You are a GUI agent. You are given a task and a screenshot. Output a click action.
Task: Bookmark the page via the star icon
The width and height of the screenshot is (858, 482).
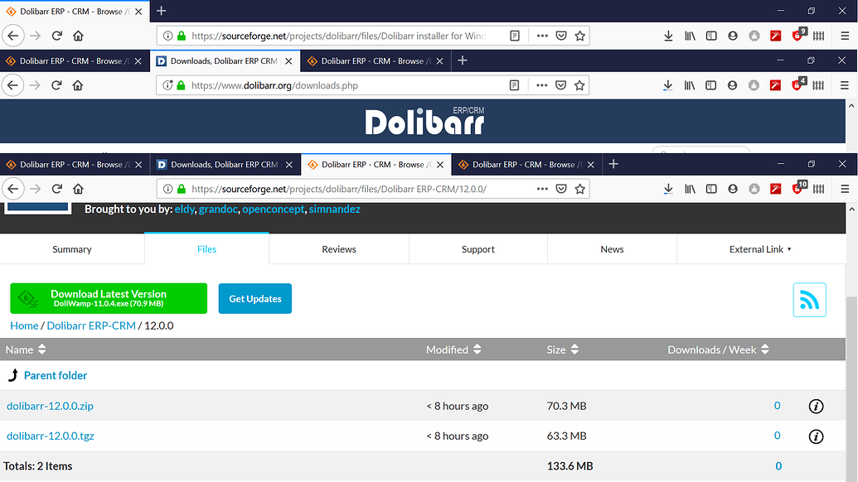(579, 188)
